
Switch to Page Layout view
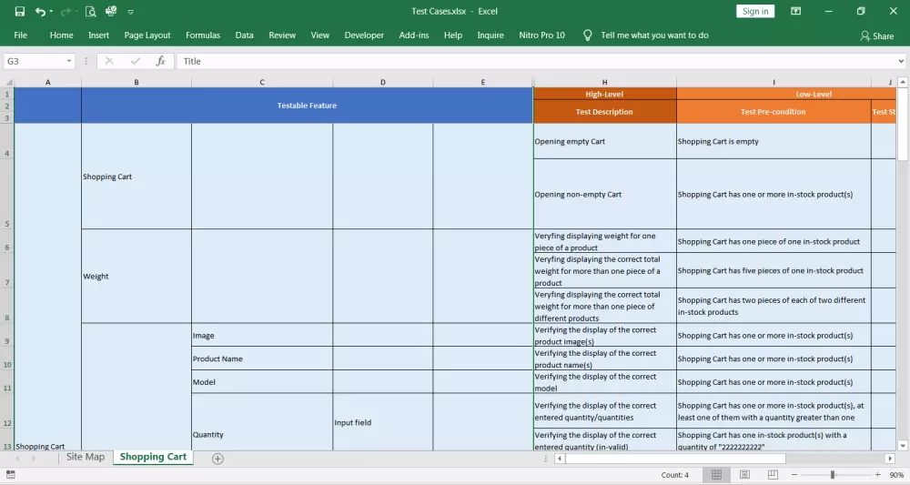tap(744, 475)
